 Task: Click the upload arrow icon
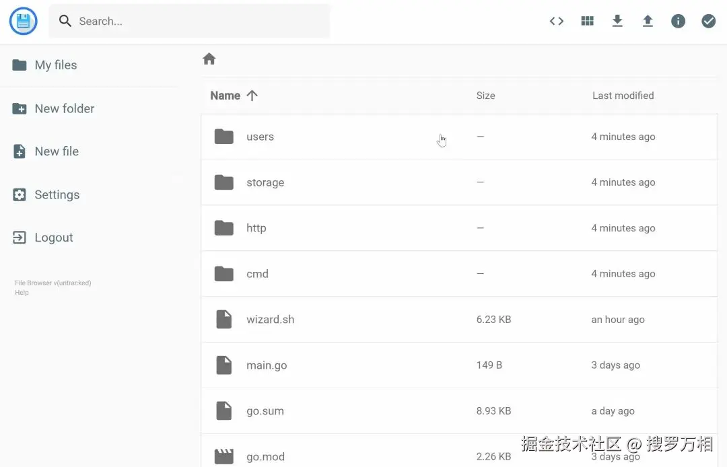click(x=648, y=21)
